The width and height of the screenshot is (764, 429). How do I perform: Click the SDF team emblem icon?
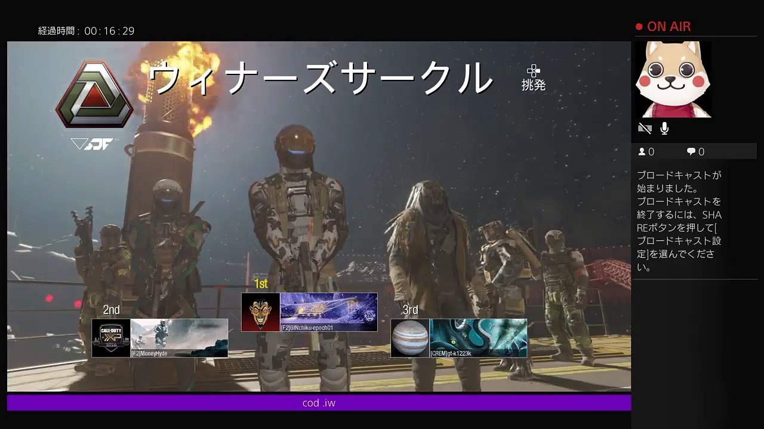[x=94, y=94]
